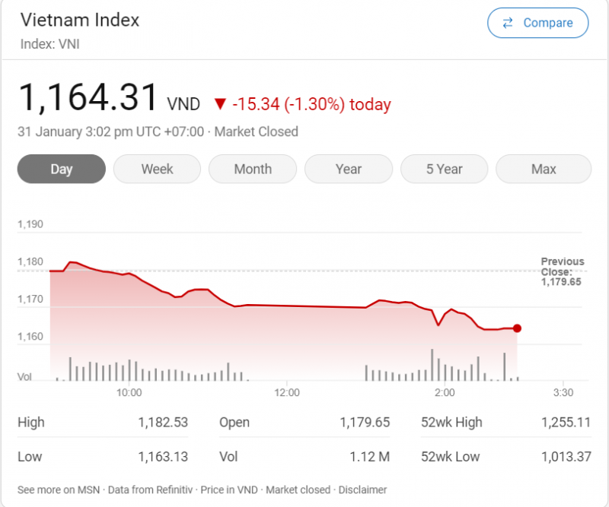The image size is (609, 507).
Task: Switch to the Week chart view
Action: [157, 169]
